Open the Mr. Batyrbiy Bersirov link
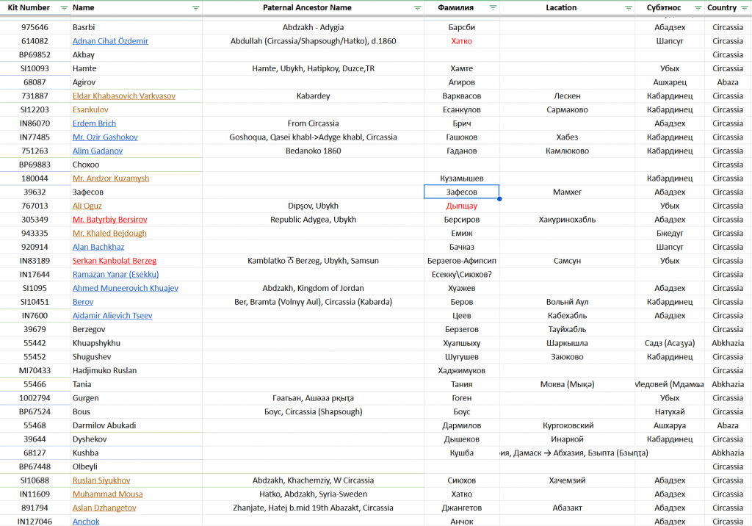Viewport: 752px width, 526px height. tap(109, 220)
